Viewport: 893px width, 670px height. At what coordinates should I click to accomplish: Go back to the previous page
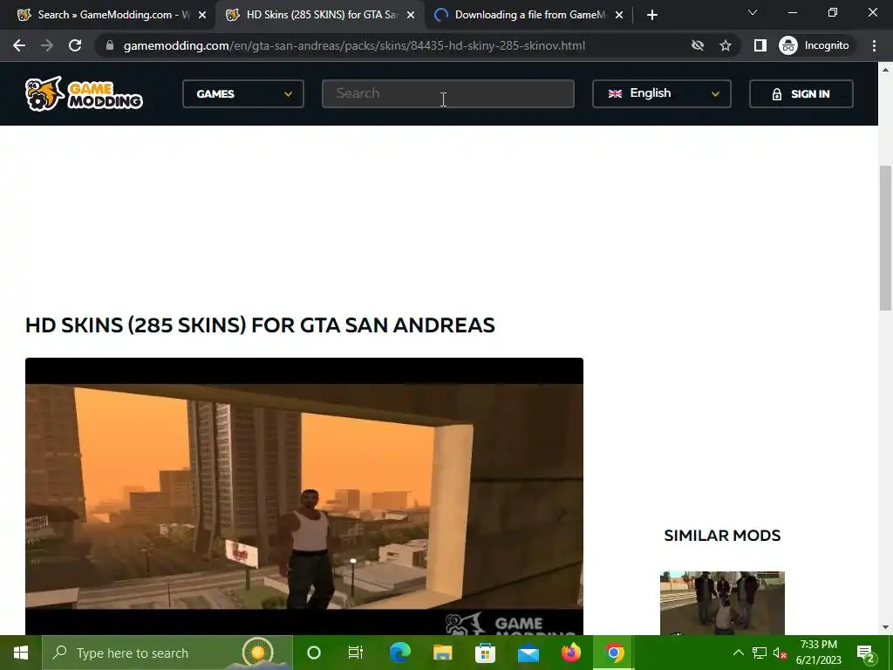pos(19,45)
